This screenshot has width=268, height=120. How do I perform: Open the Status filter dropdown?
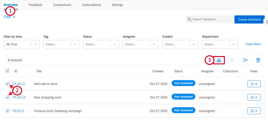coord(101,44)
